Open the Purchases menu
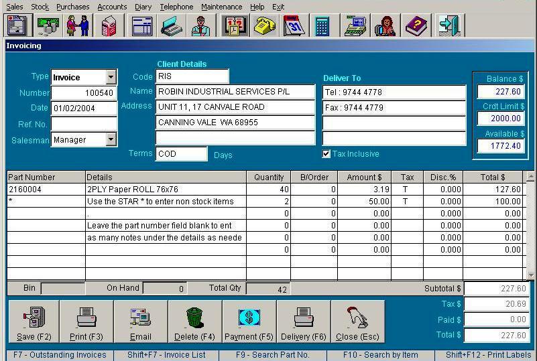 [72, 7]
